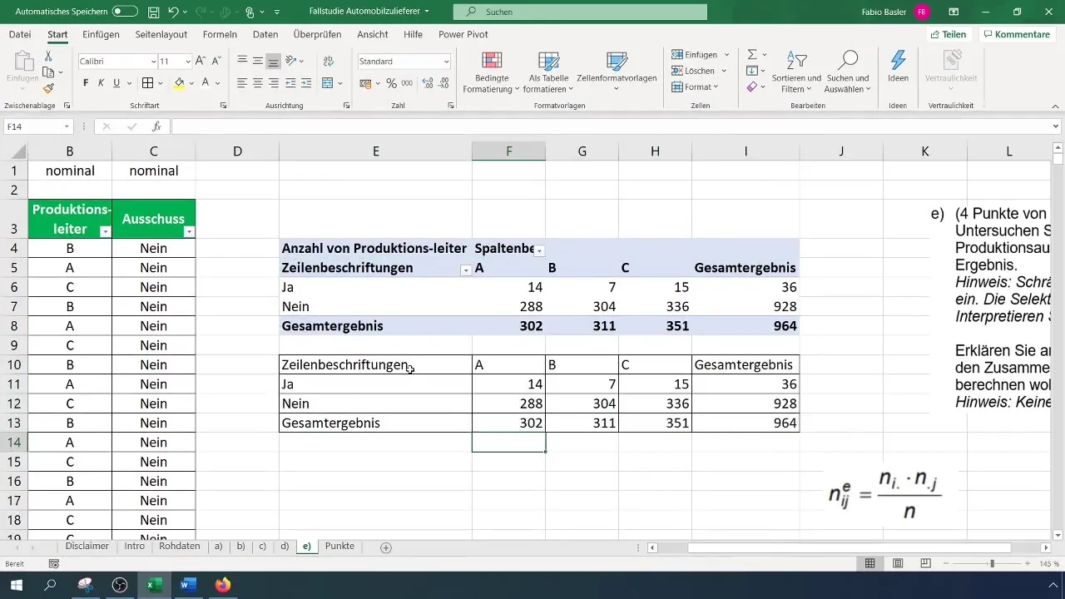
Task: Toggle Automatisches Speichern switch
Action: pos(125,12)
